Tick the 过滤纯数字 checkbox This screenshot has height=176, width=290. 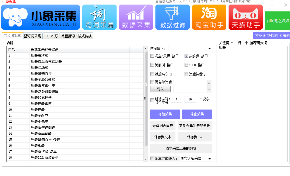click(186, 74)
